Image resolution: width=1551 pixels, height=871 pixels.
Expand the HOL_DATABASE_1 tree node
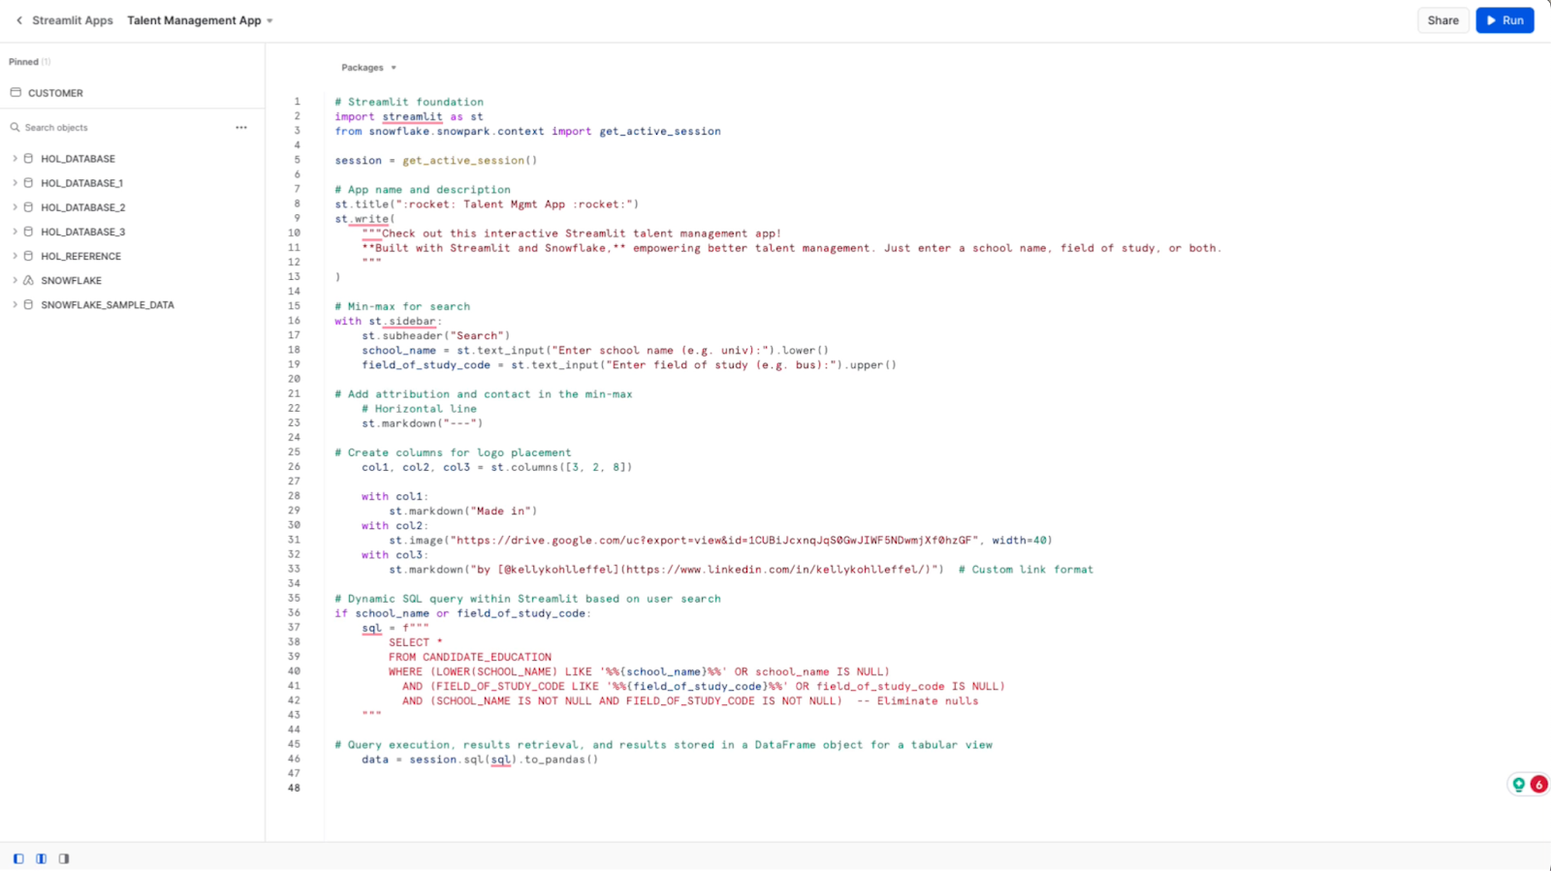point(15,183)
